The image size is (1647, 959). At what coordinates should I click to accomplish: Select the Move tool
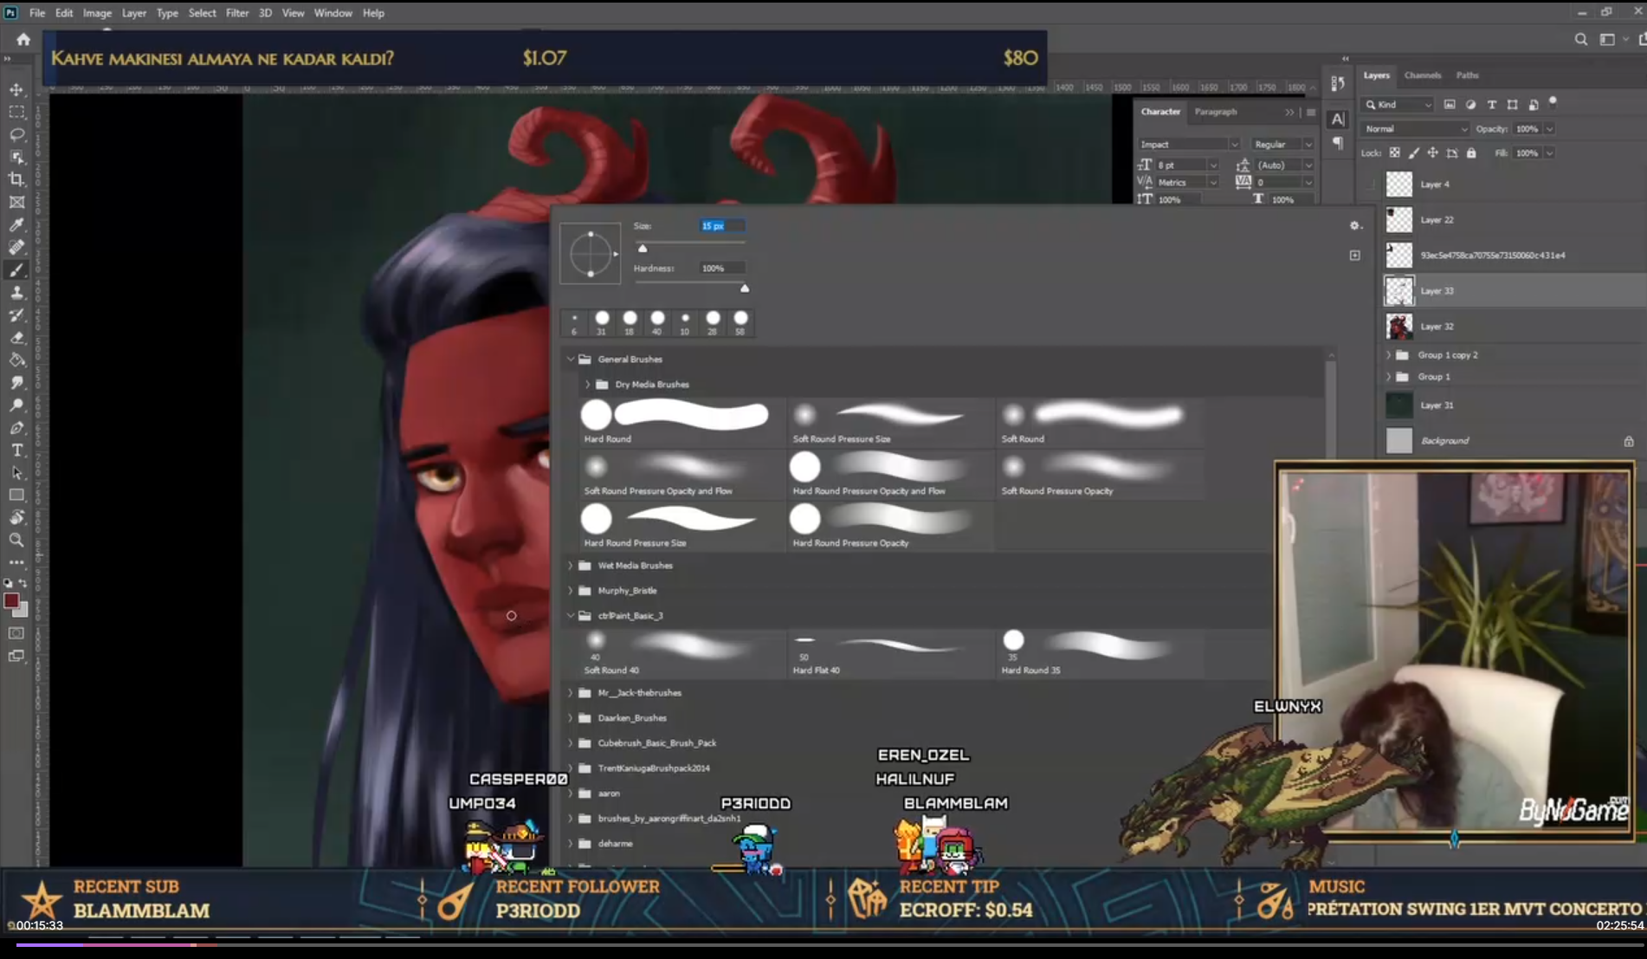(x=16, y=89)
